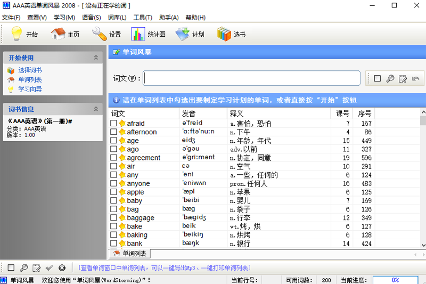Check the box for afternoon
This screenshot has width=426, height=284.
click(x=113, y=132)
